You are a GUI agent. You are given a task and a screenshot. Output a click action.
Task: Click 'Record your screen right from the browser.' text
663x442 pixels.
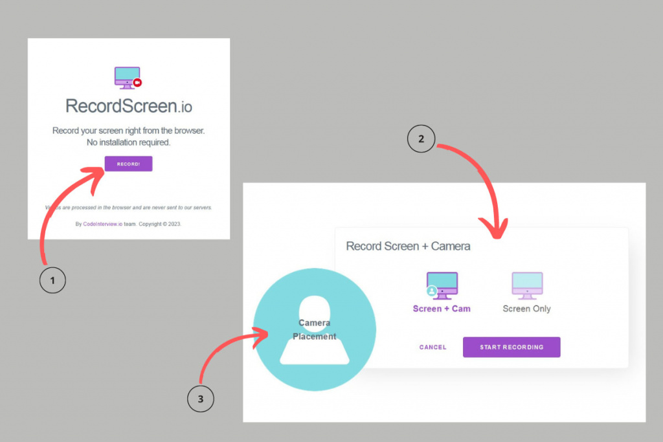(129, 131)
